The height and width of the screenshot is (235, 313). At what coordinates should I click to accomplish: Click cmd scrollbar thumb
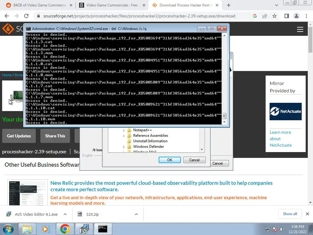(224, 116)
